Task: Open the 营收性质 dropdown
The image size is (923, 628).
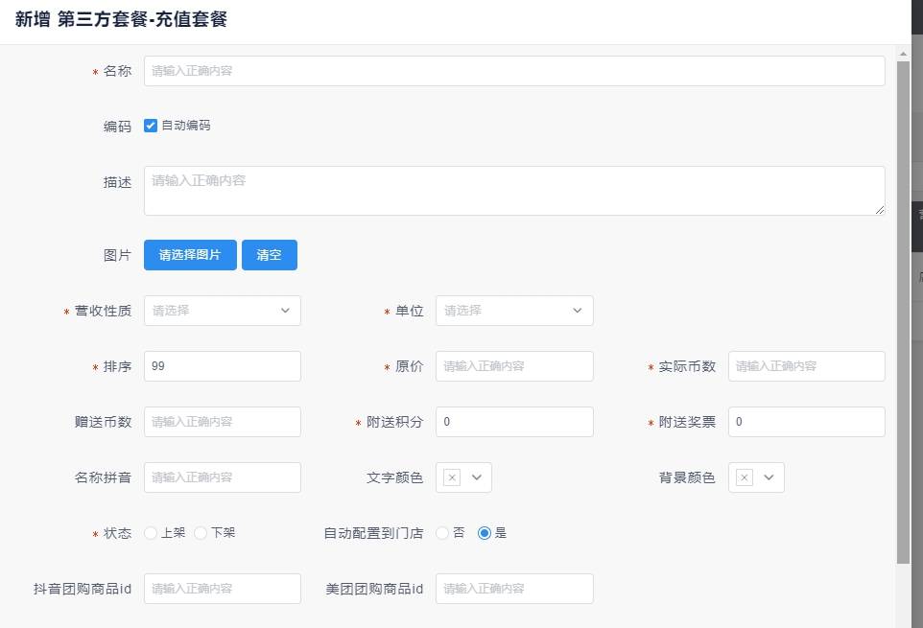Action: point(222,311)
